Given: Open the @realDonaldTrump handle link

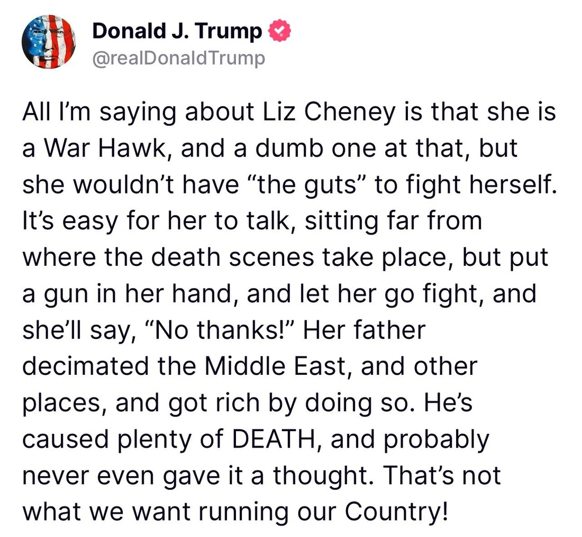Looking at the screenshot, I should point(178,58).
